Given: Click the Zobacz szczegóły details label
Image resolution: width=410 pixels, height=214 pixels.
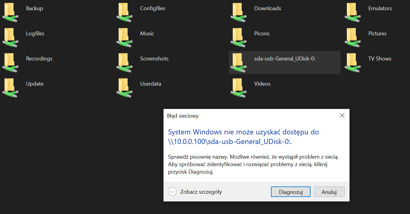Looking at the screenshot, I should (x=201, y=192).
